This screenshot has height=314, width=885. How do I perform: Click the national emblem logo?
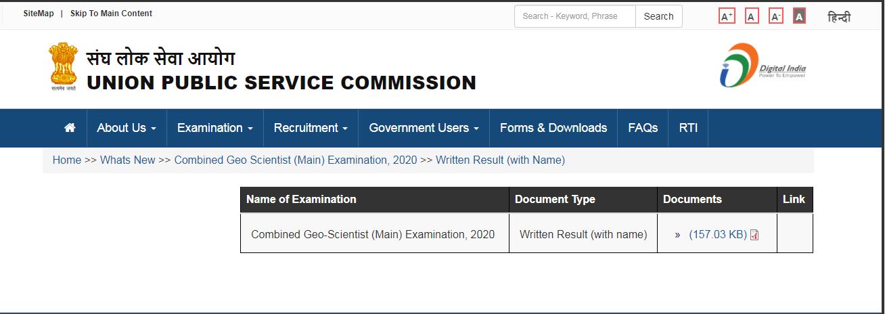click(x=63, y=66)
